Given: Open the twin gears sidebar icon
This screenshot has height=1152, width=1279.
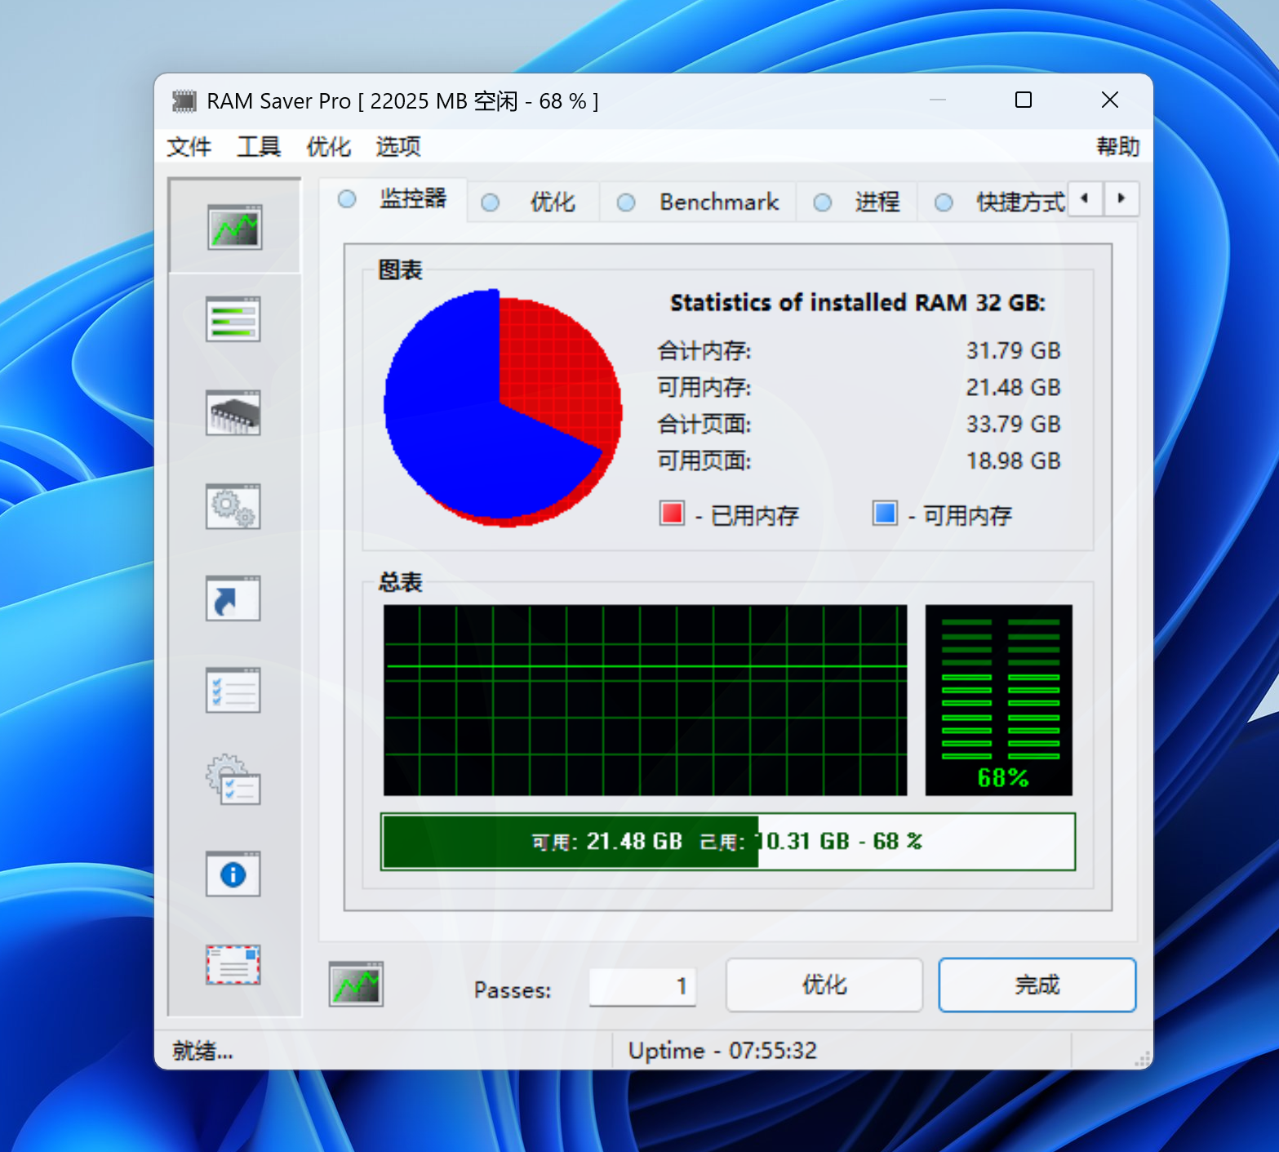Looking at the screenshot, I should (233, 506).
